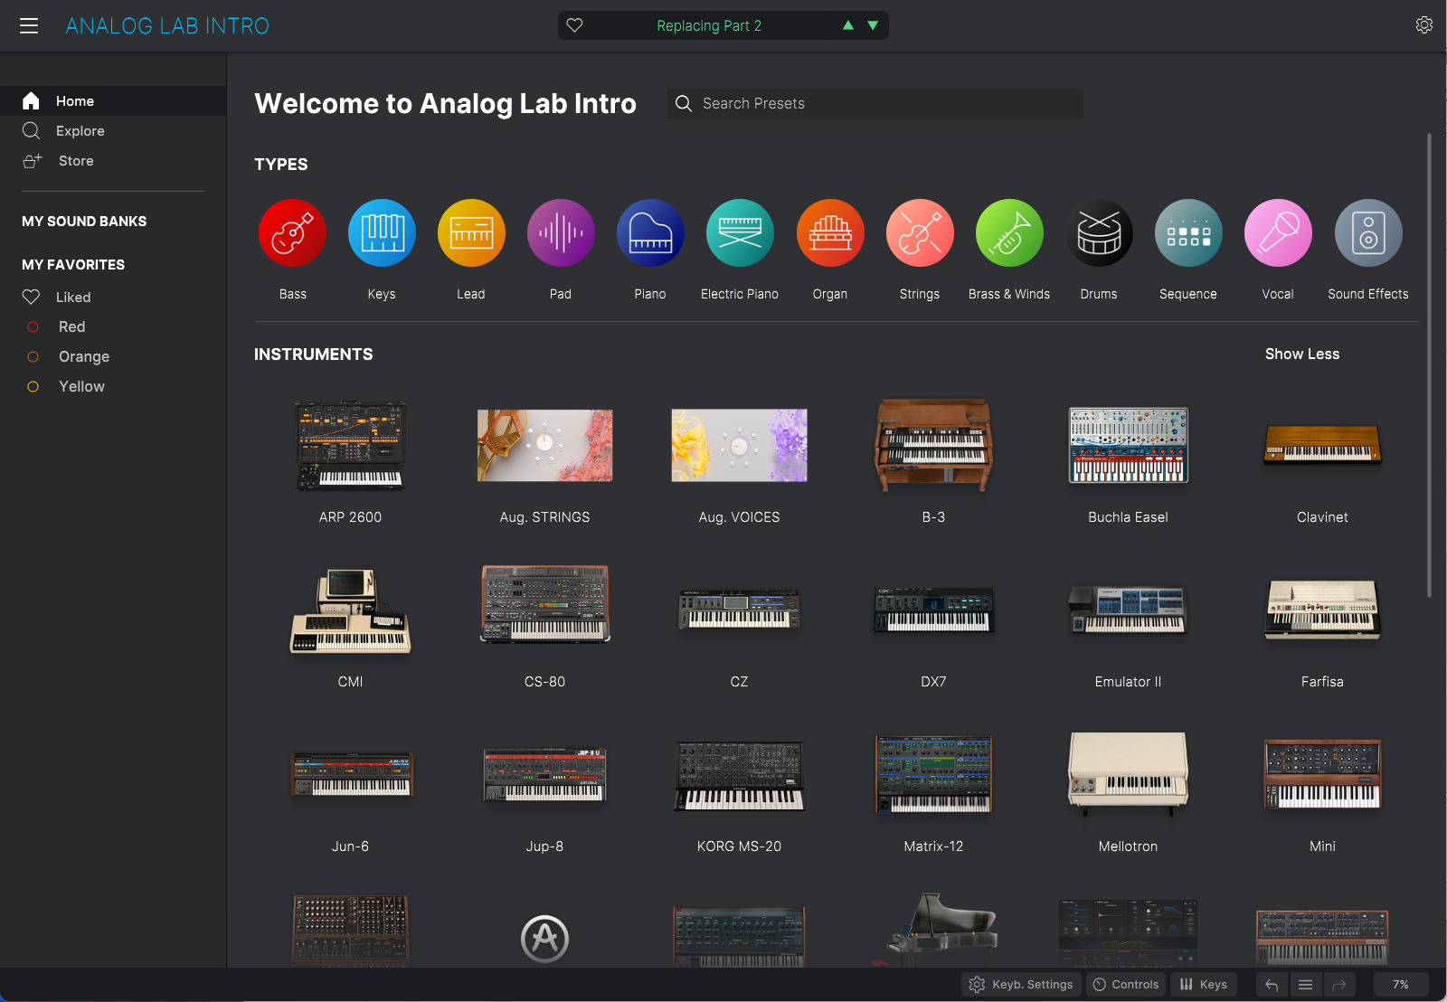Click the undo arrow icon

(x=1272, y=984)
